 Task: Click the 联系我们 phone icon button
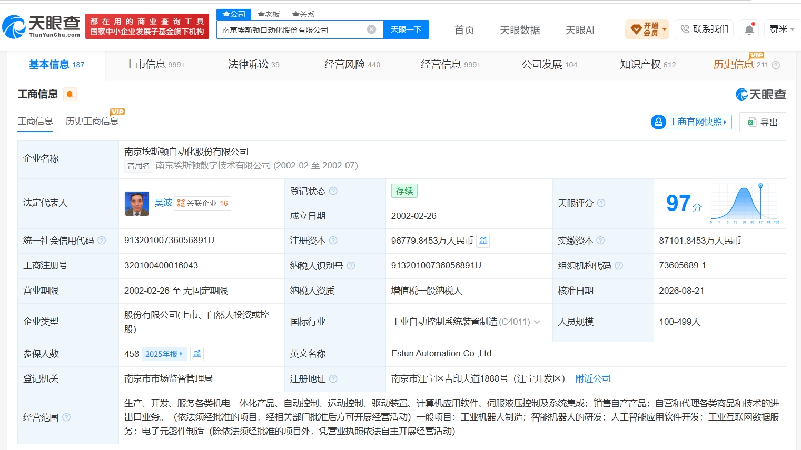point(704,29)
